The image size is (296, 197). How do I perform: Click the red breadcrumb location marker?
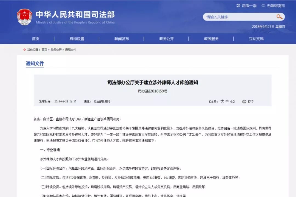pyautogui.click(x=24, y=50)
